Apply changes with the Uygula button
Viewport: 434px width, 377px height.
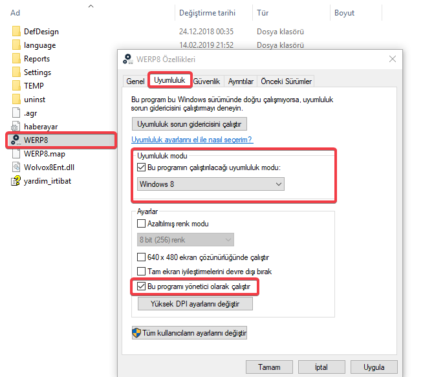click(x=374, y=367)
